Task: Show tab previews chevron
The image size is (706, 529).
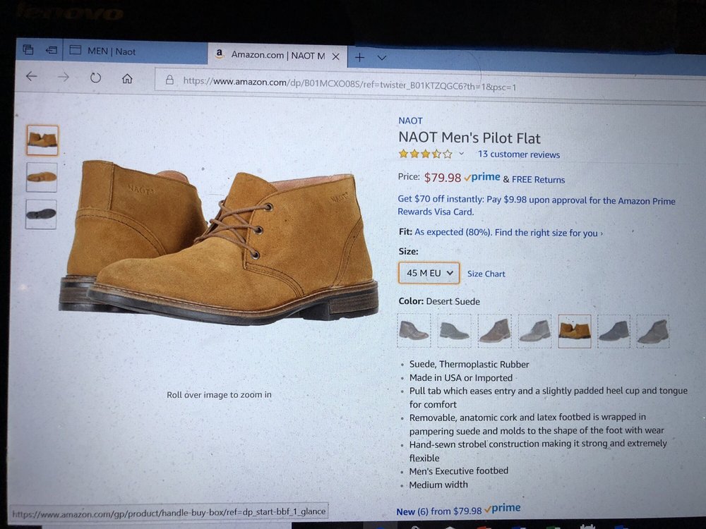Action: coord(382,57)
